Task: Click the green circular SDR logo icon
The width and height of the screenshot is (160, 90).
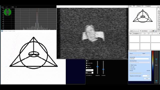Action: (8, 12)
